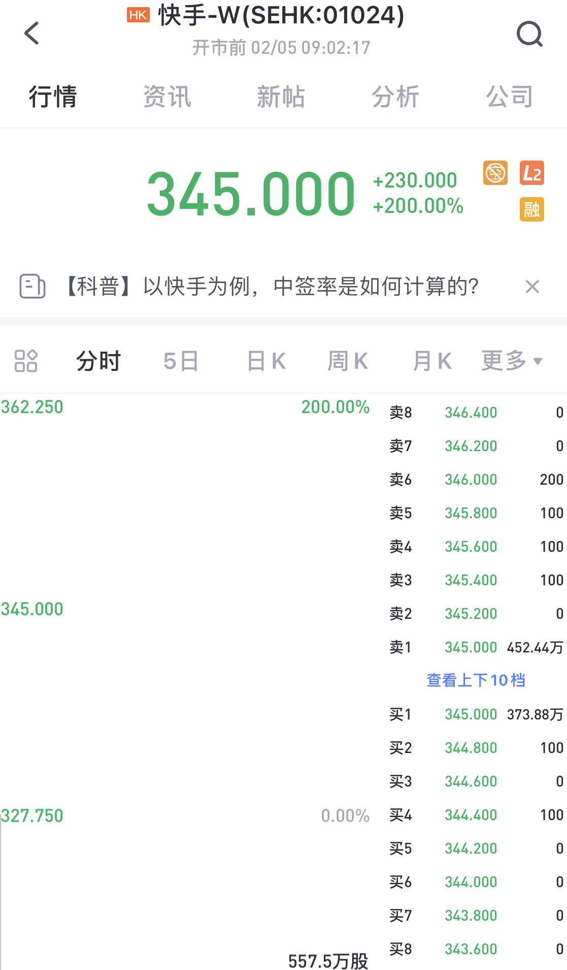This screenshot has width=567, height=970.
Task: Select the 买6 row at 344.000
Action: pos(476,882)
